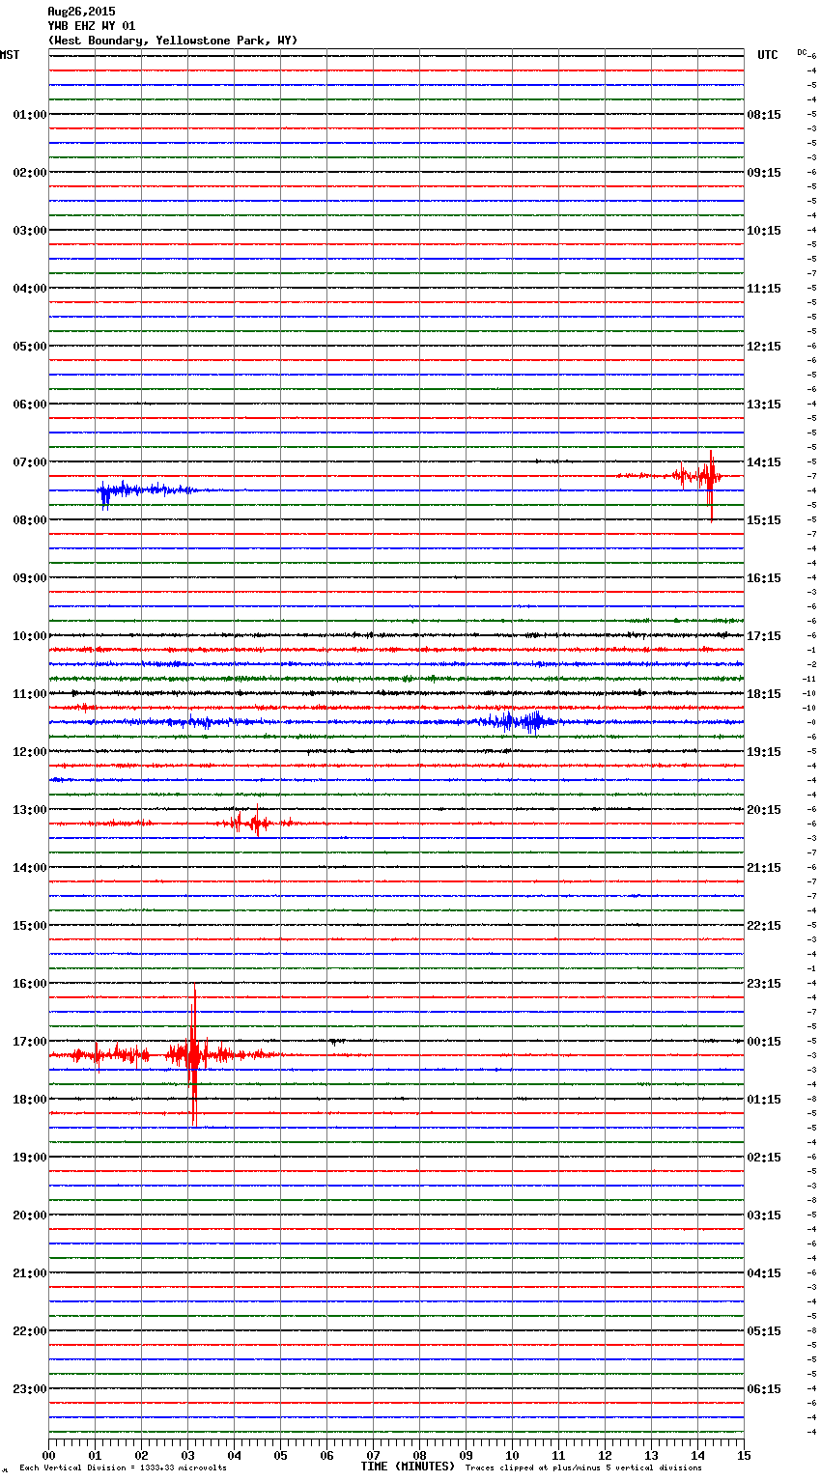Click the 03:15 UTC time label

(x=764, y=1216)
